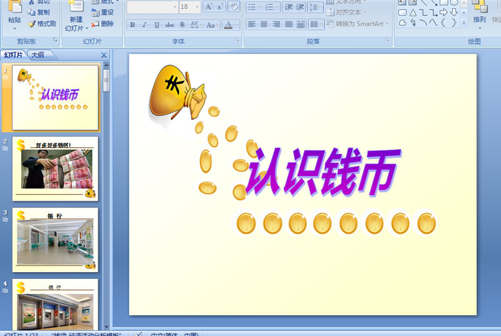Open the Paragraph (段落) dialog launcher
Screen dimensions: 501x336
click(x=388, y=40)
